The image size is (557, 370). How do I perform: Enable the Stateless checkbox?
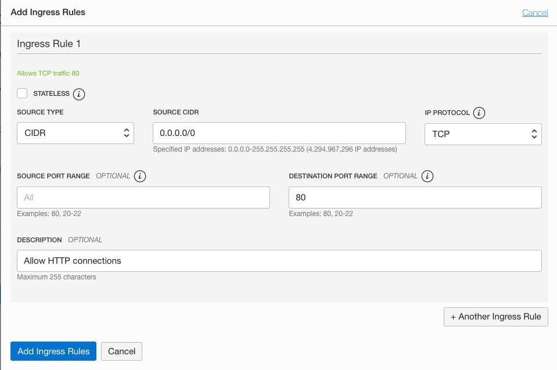22,94
